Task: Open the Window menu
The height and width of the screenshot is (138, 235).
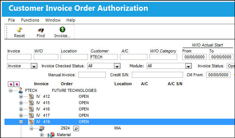Action: (x=53, y=20)
